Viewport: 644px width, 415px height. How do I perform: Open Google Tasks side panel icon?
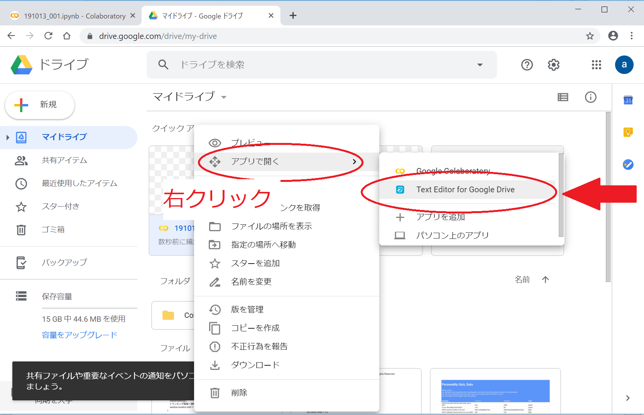(628, 165)
